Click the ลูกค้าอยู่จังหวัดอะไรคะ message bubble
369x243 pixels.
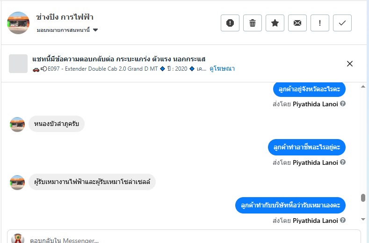point(309,88)
